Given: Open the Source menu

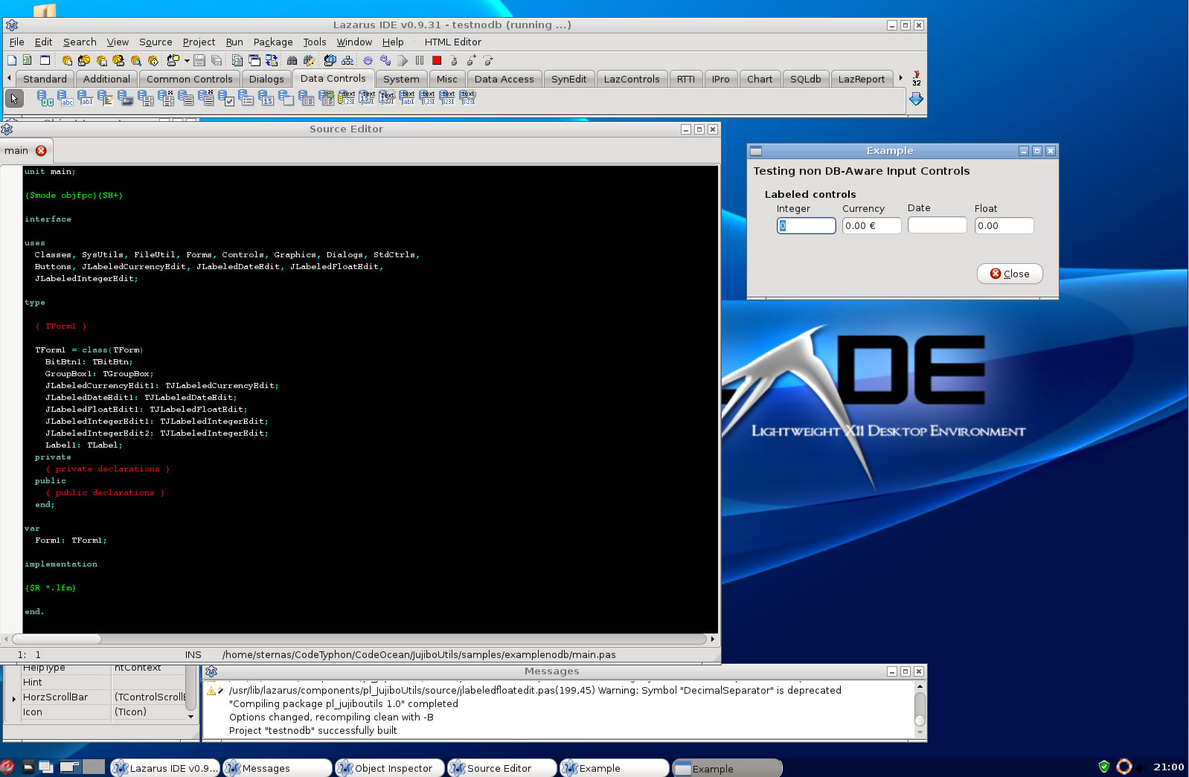Looking at the screenshot, I should pos(156,42).
